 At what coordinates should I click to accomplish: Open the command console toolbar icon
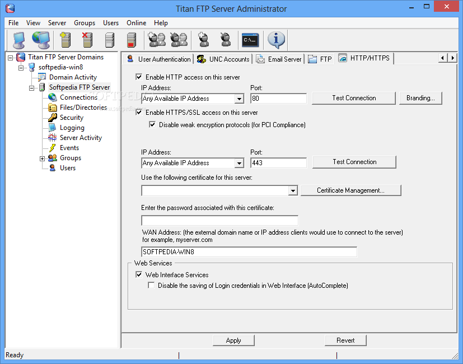(x=250, y=40)
